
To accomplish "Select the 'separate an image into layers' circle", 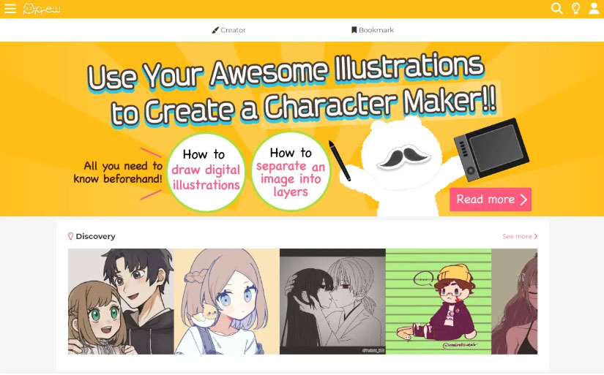I will point(291,171).
